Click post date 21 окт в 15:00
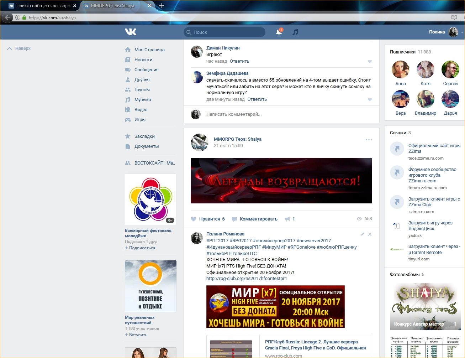This screenshot has width=465, height=358. click(x=228, y=146)
